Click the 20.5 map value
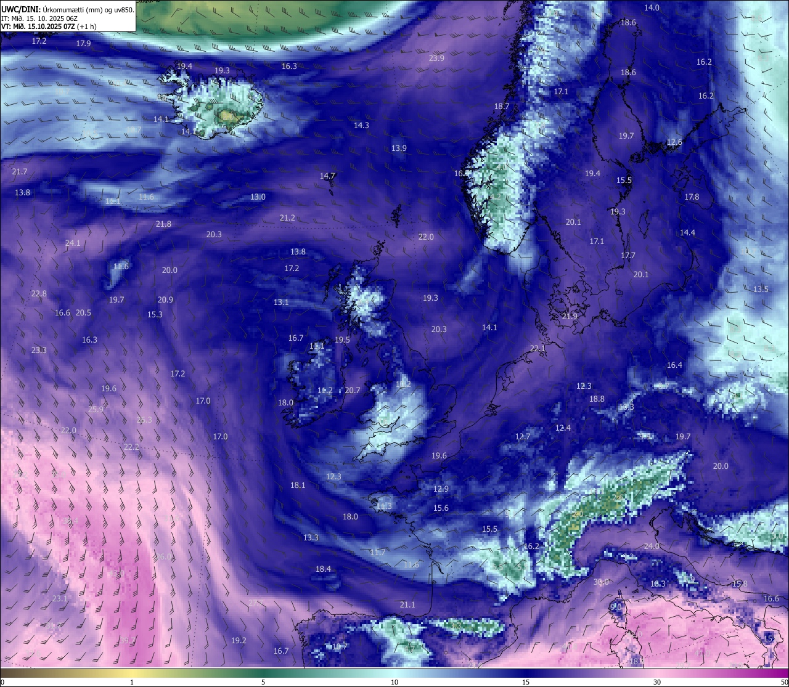789x687 pixels. coord(83,312)
